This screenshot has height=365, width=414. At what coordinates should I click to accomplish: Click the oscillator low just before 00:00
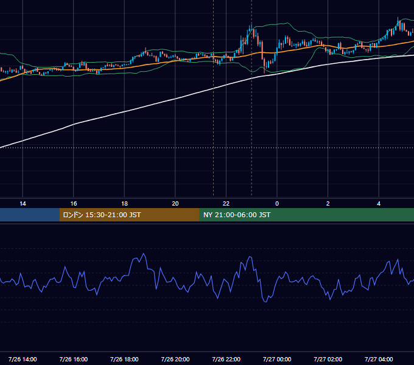coord(265,301)
